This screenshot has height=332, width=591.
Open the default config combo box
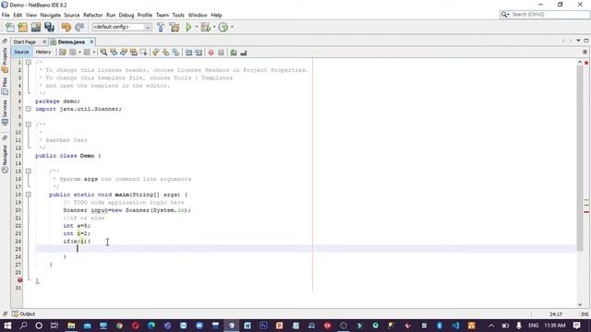tap(122, 27)
